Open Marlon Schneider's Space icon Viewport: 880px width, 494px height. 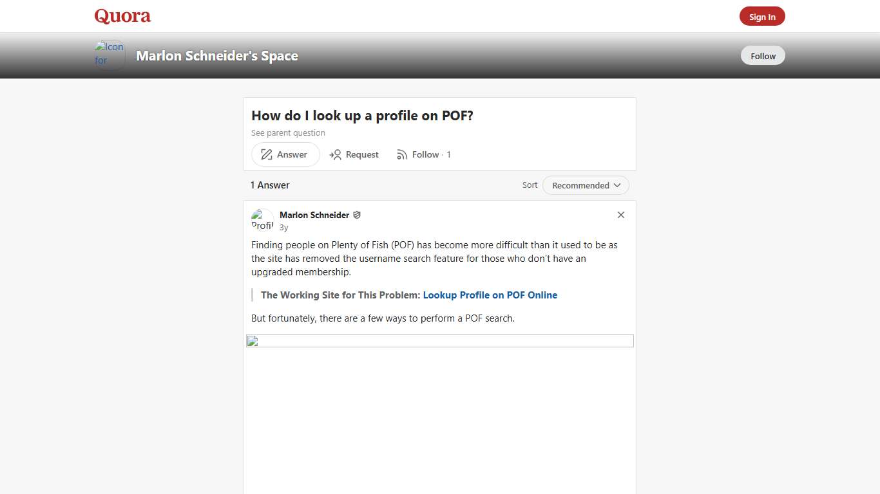110,55
